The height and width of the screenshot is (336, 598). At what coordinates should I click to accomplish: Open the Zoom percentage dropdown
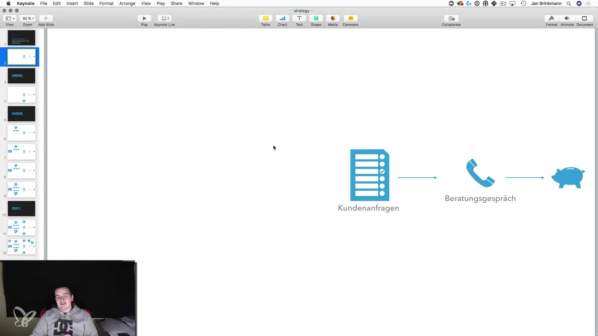(x=27, y=18)
